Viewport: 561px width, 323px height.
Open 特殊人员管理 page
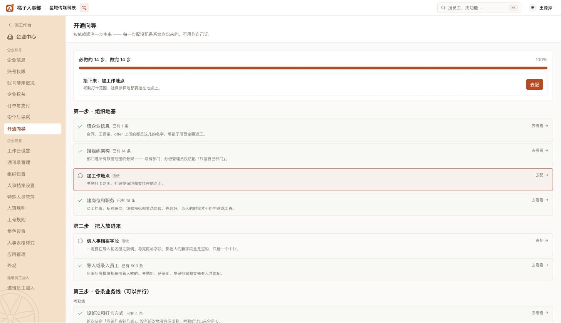[x=33, y=197]
